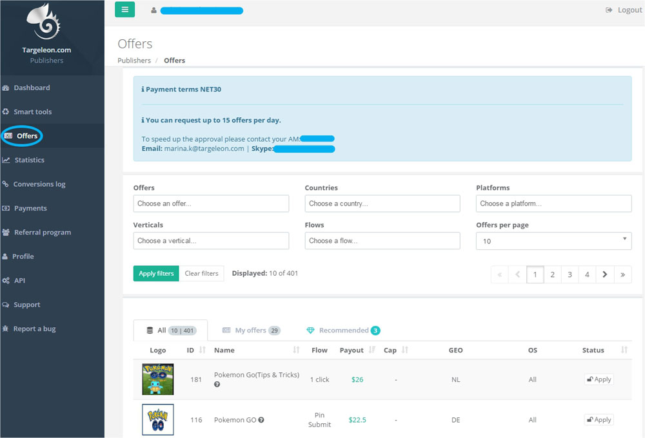Go to first page double-arrow
The width and height of the screenshot is (645, 438).
tap(500, 274)
